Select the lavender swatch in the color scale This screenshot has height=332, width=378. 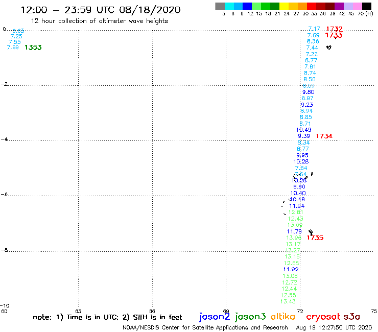pyautogui.click(x=348, y=6)
